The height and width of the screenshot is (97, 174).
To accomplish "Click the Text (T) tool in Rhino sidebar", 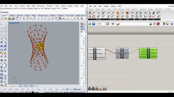I will [x=2, y=67].
